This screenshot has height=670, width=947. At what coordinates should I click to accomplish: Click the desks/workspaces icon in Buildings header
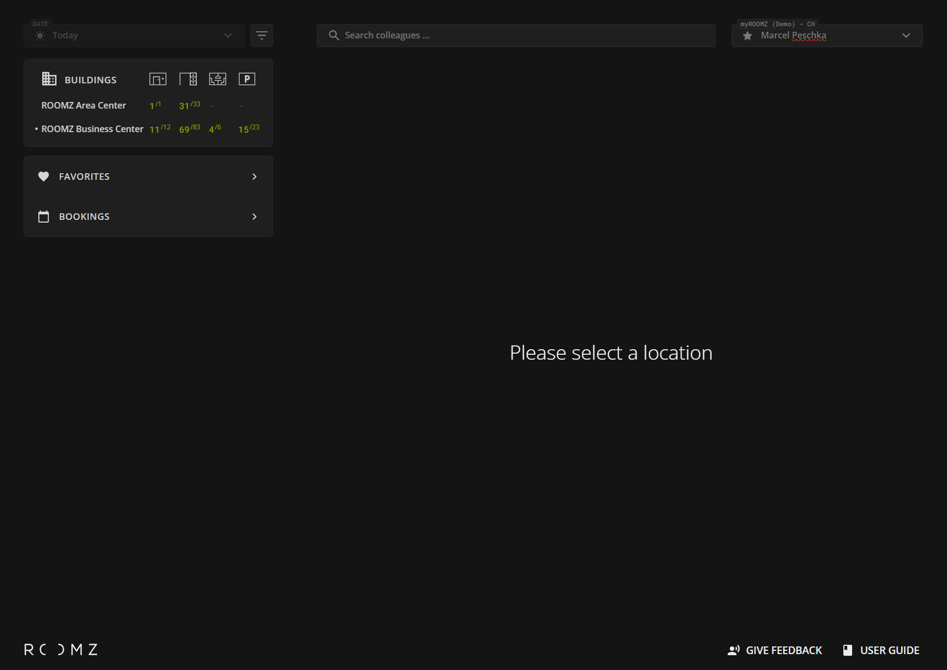coord(188,80)
